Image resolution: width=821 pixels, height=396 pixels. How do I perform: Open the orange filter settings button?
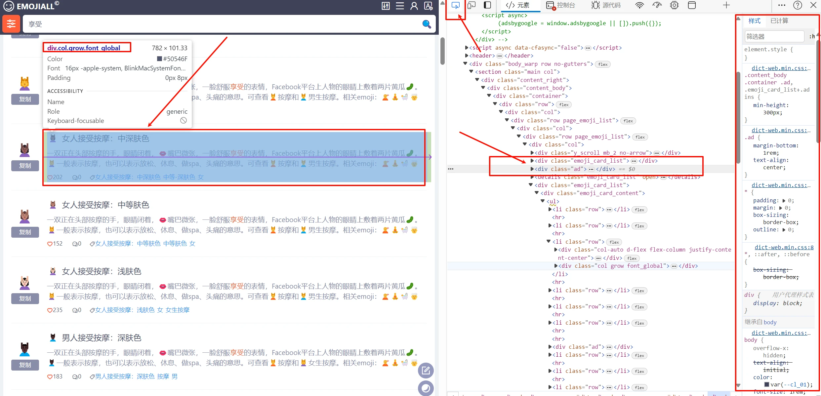(11, 24)
